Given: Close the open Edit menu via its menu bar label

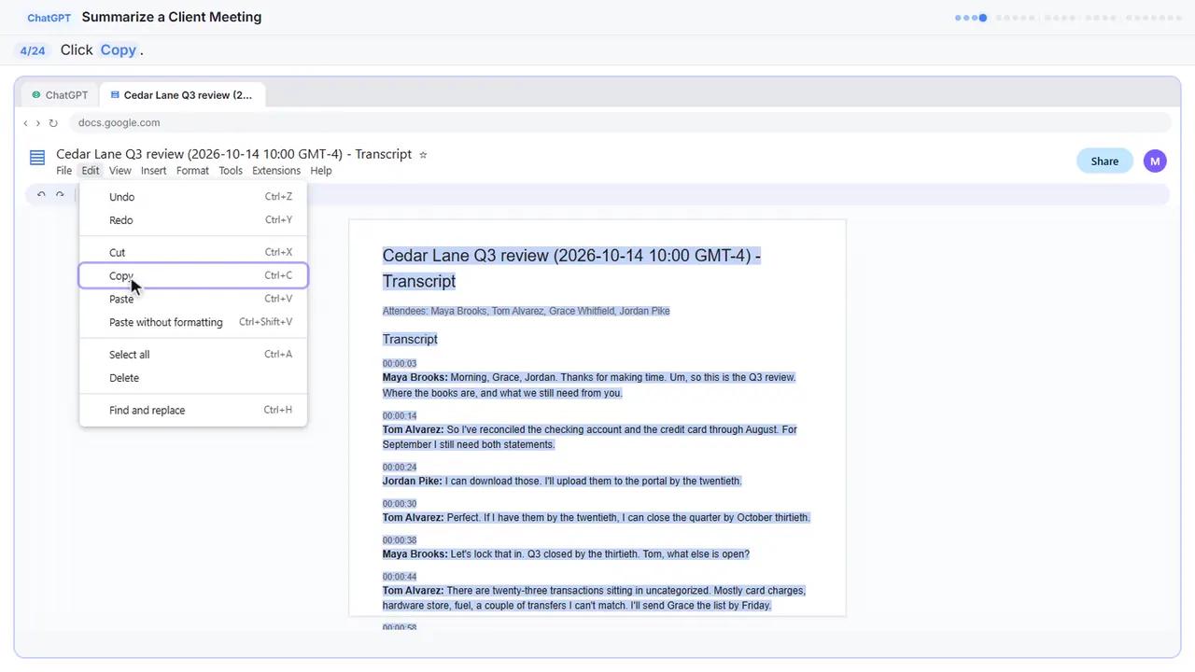Looking at the screenshot, I should click(x=90, y=171).
